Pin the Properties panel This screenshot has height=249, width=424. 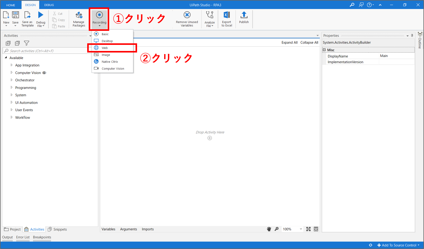(412, 36)
